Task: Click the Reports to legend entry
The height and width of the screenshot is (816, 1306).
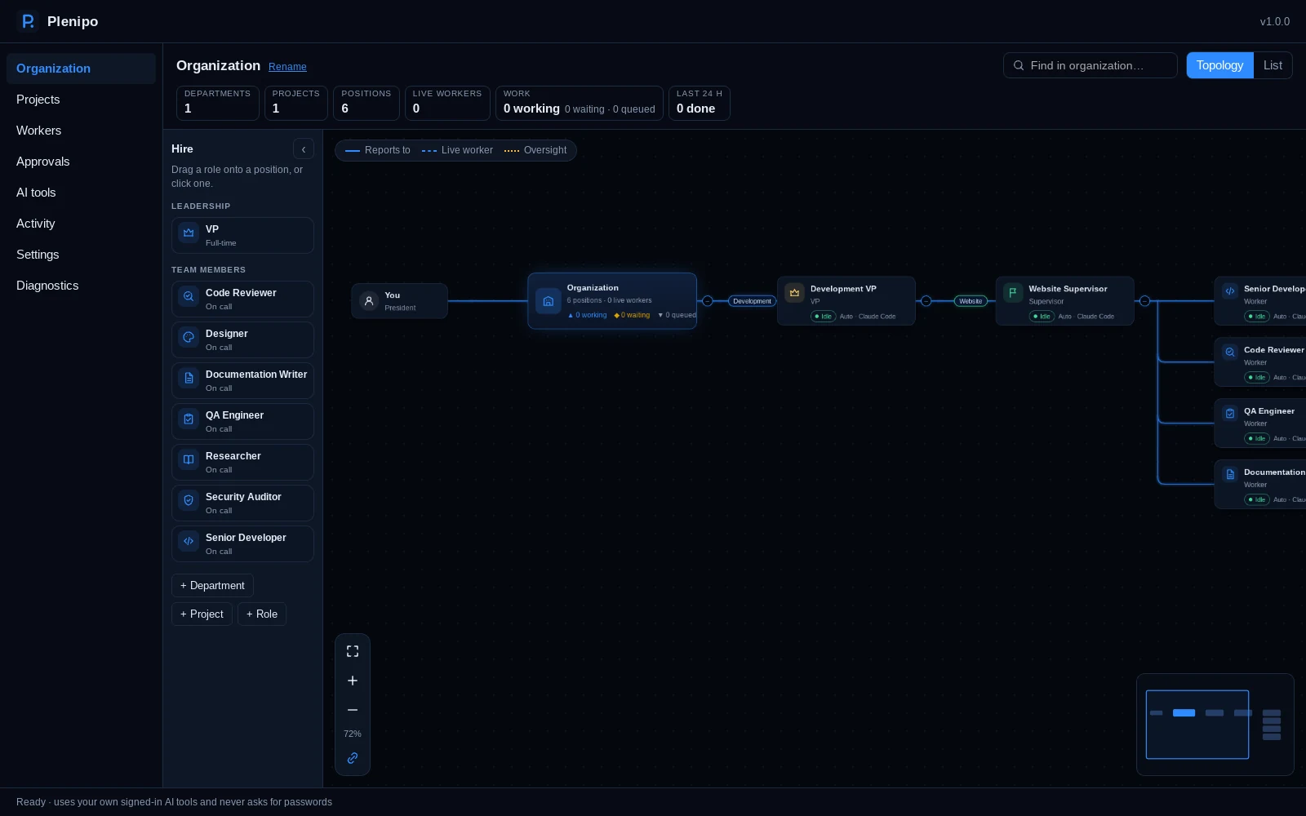Action: (378, 150)
